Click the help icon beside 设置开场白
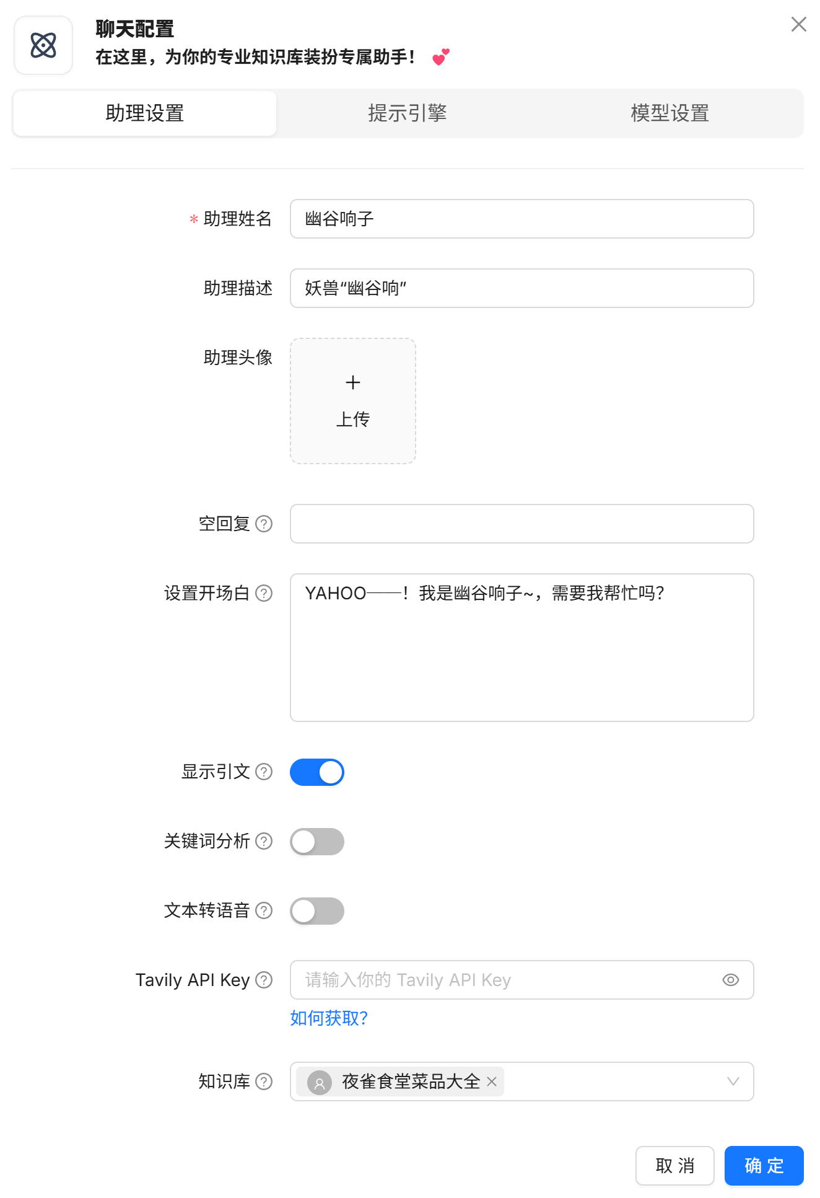Viewport: 820px width, 1198px height. point(264,593)
